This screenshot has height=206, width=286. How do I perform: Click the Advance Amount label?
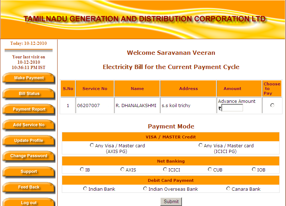(237, 101)
